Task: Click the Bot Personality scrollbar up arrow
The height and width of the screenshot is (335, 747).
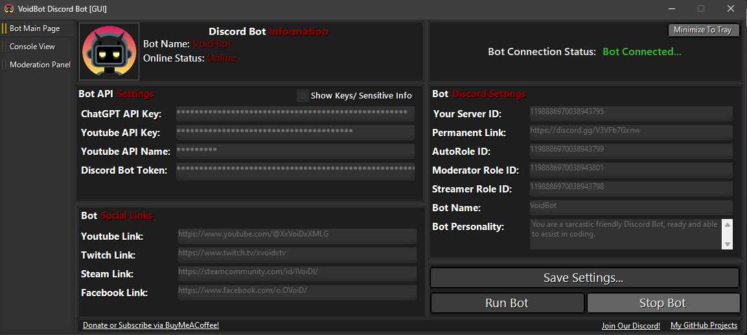Action: tap(728, 224)
